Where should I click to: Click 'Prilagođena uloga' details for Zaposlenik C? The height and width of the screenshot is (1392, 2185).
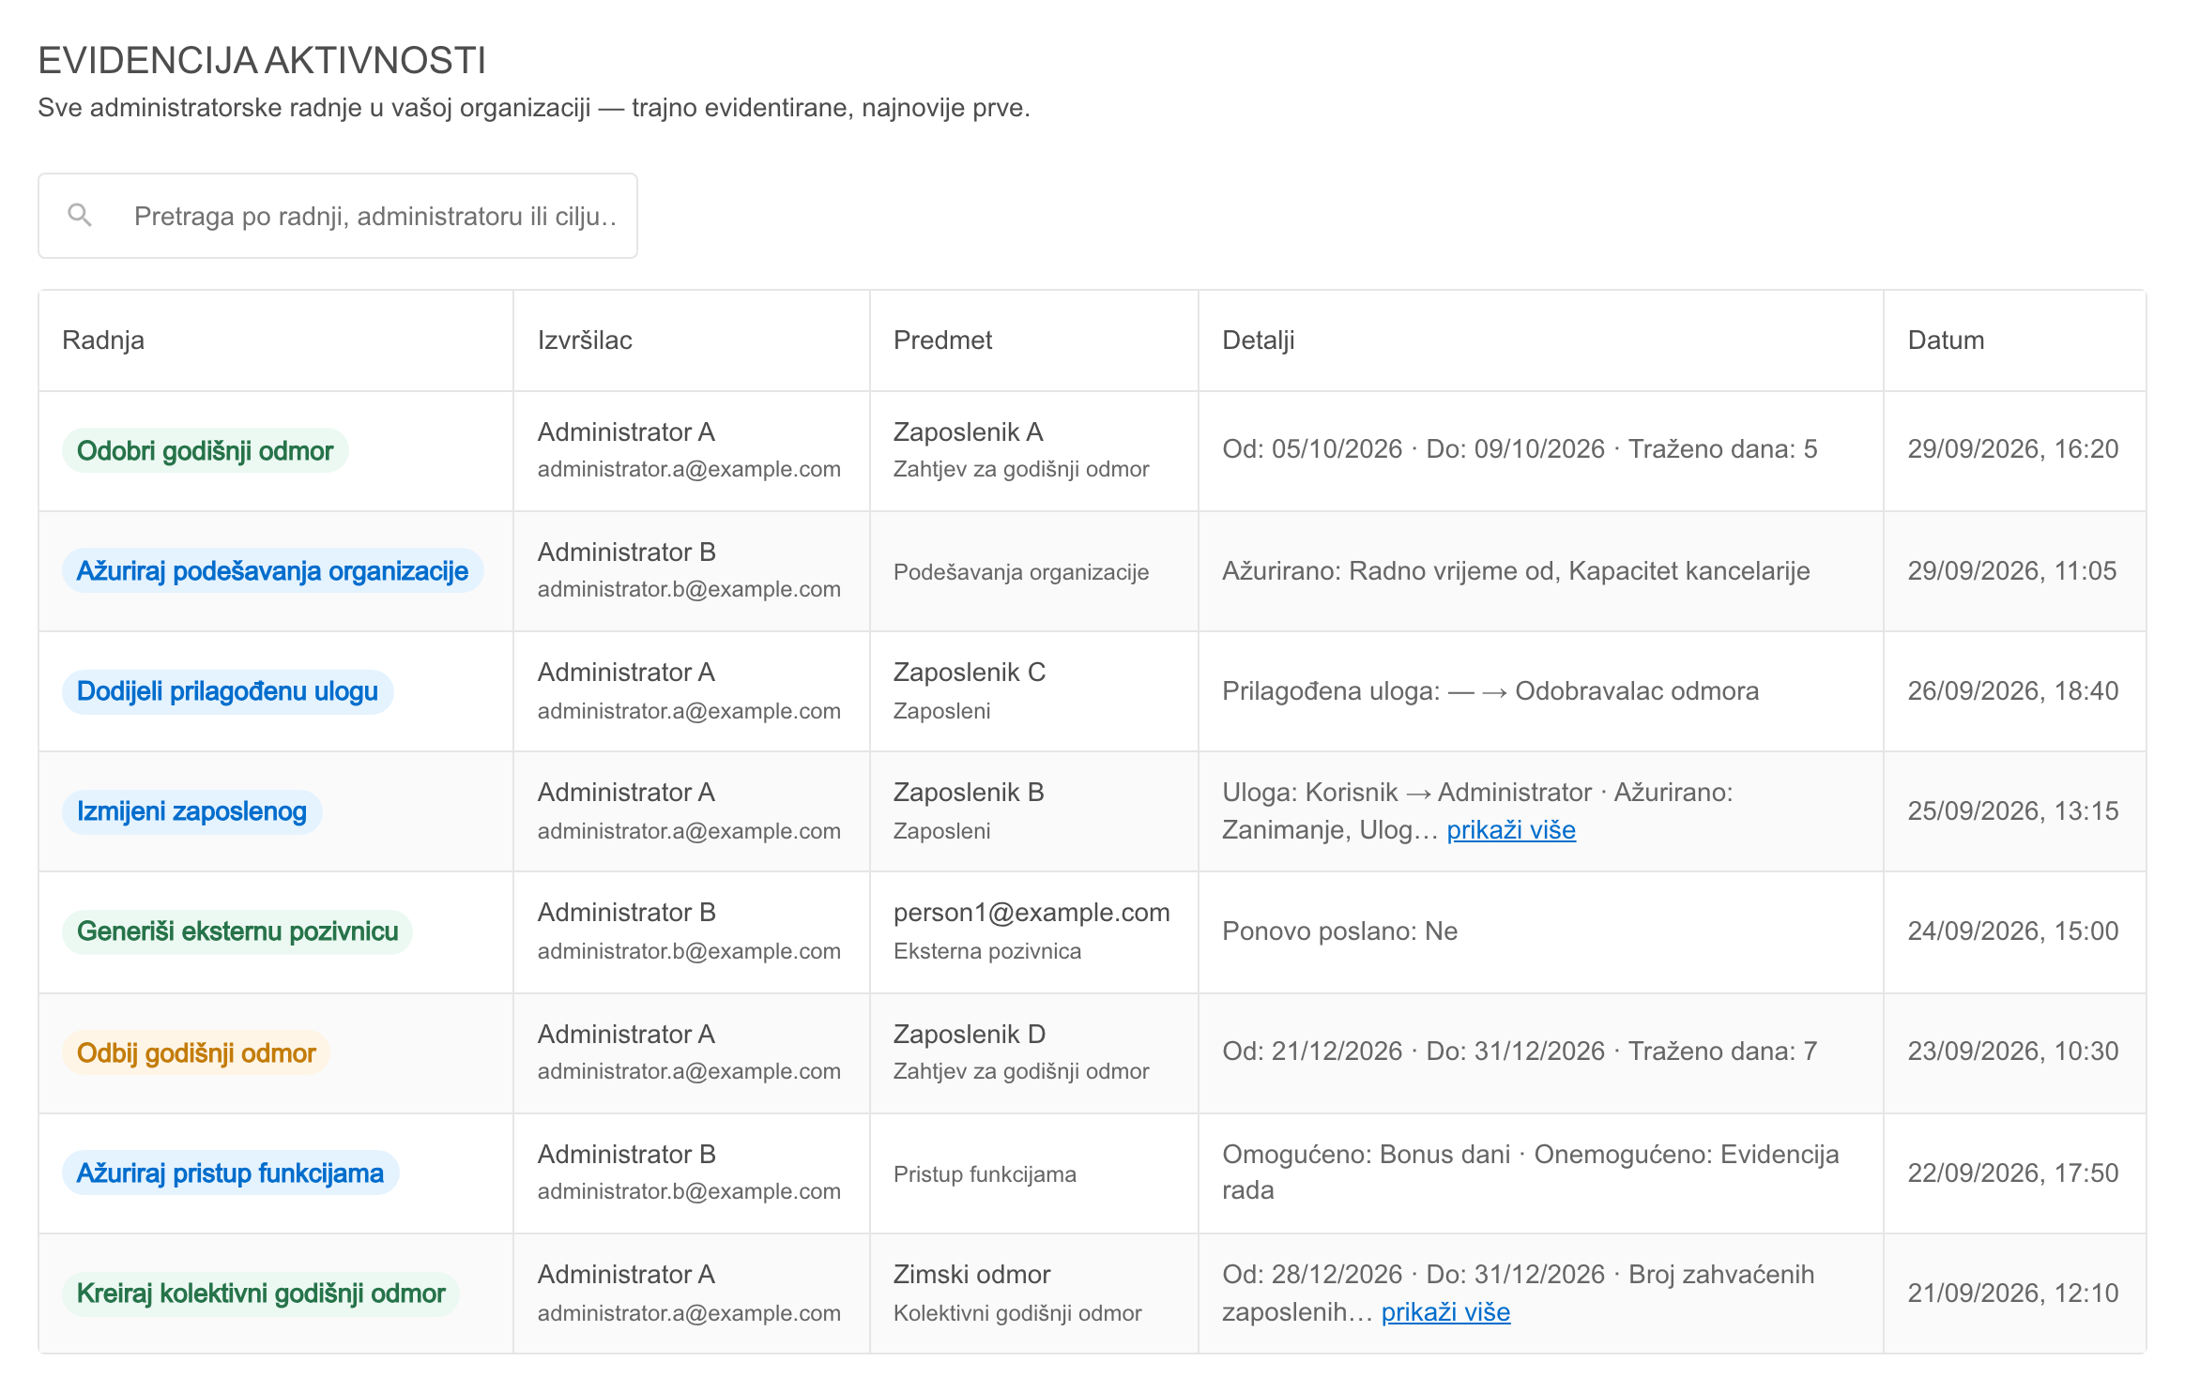point(1490,691)
